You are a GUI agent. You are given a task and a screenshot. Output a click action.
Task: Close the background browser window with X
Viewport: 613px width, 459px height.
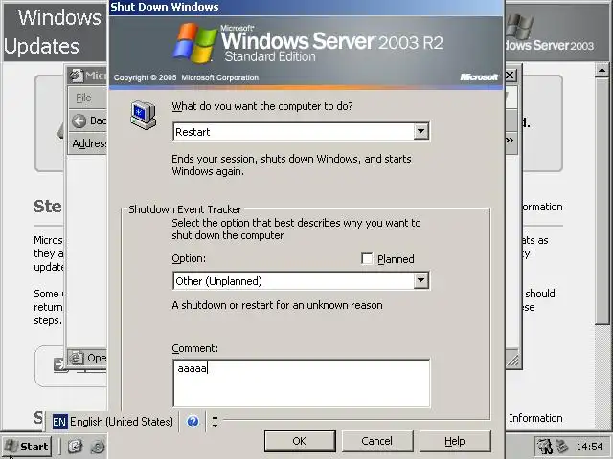click(x=510, y=75)
